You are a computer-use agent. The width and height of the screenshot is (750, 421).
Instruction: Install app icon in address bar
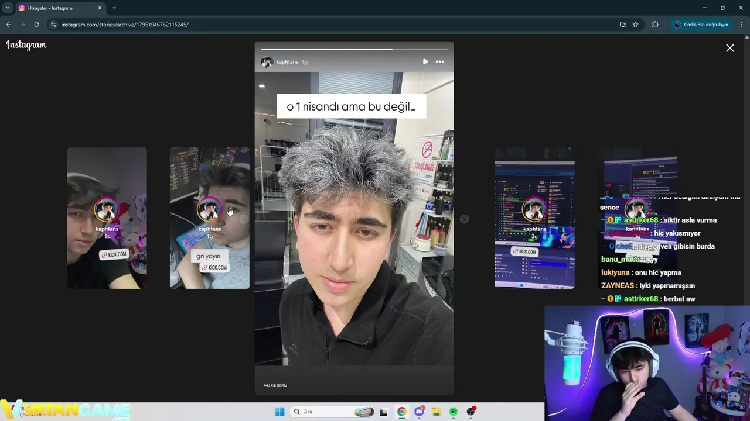[622, 25]
